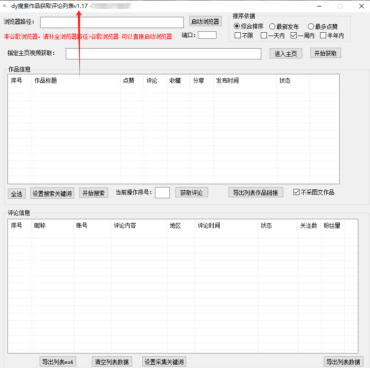The height and width of the screenshot is (368, 370).
Task: Export links via 导出列表作品链接
Action: tap(256, 192)
